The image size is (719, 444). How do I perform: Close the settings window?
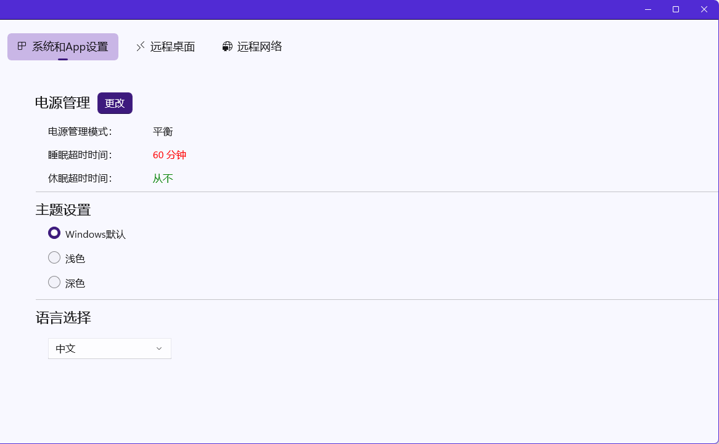(x=704, y=9)
